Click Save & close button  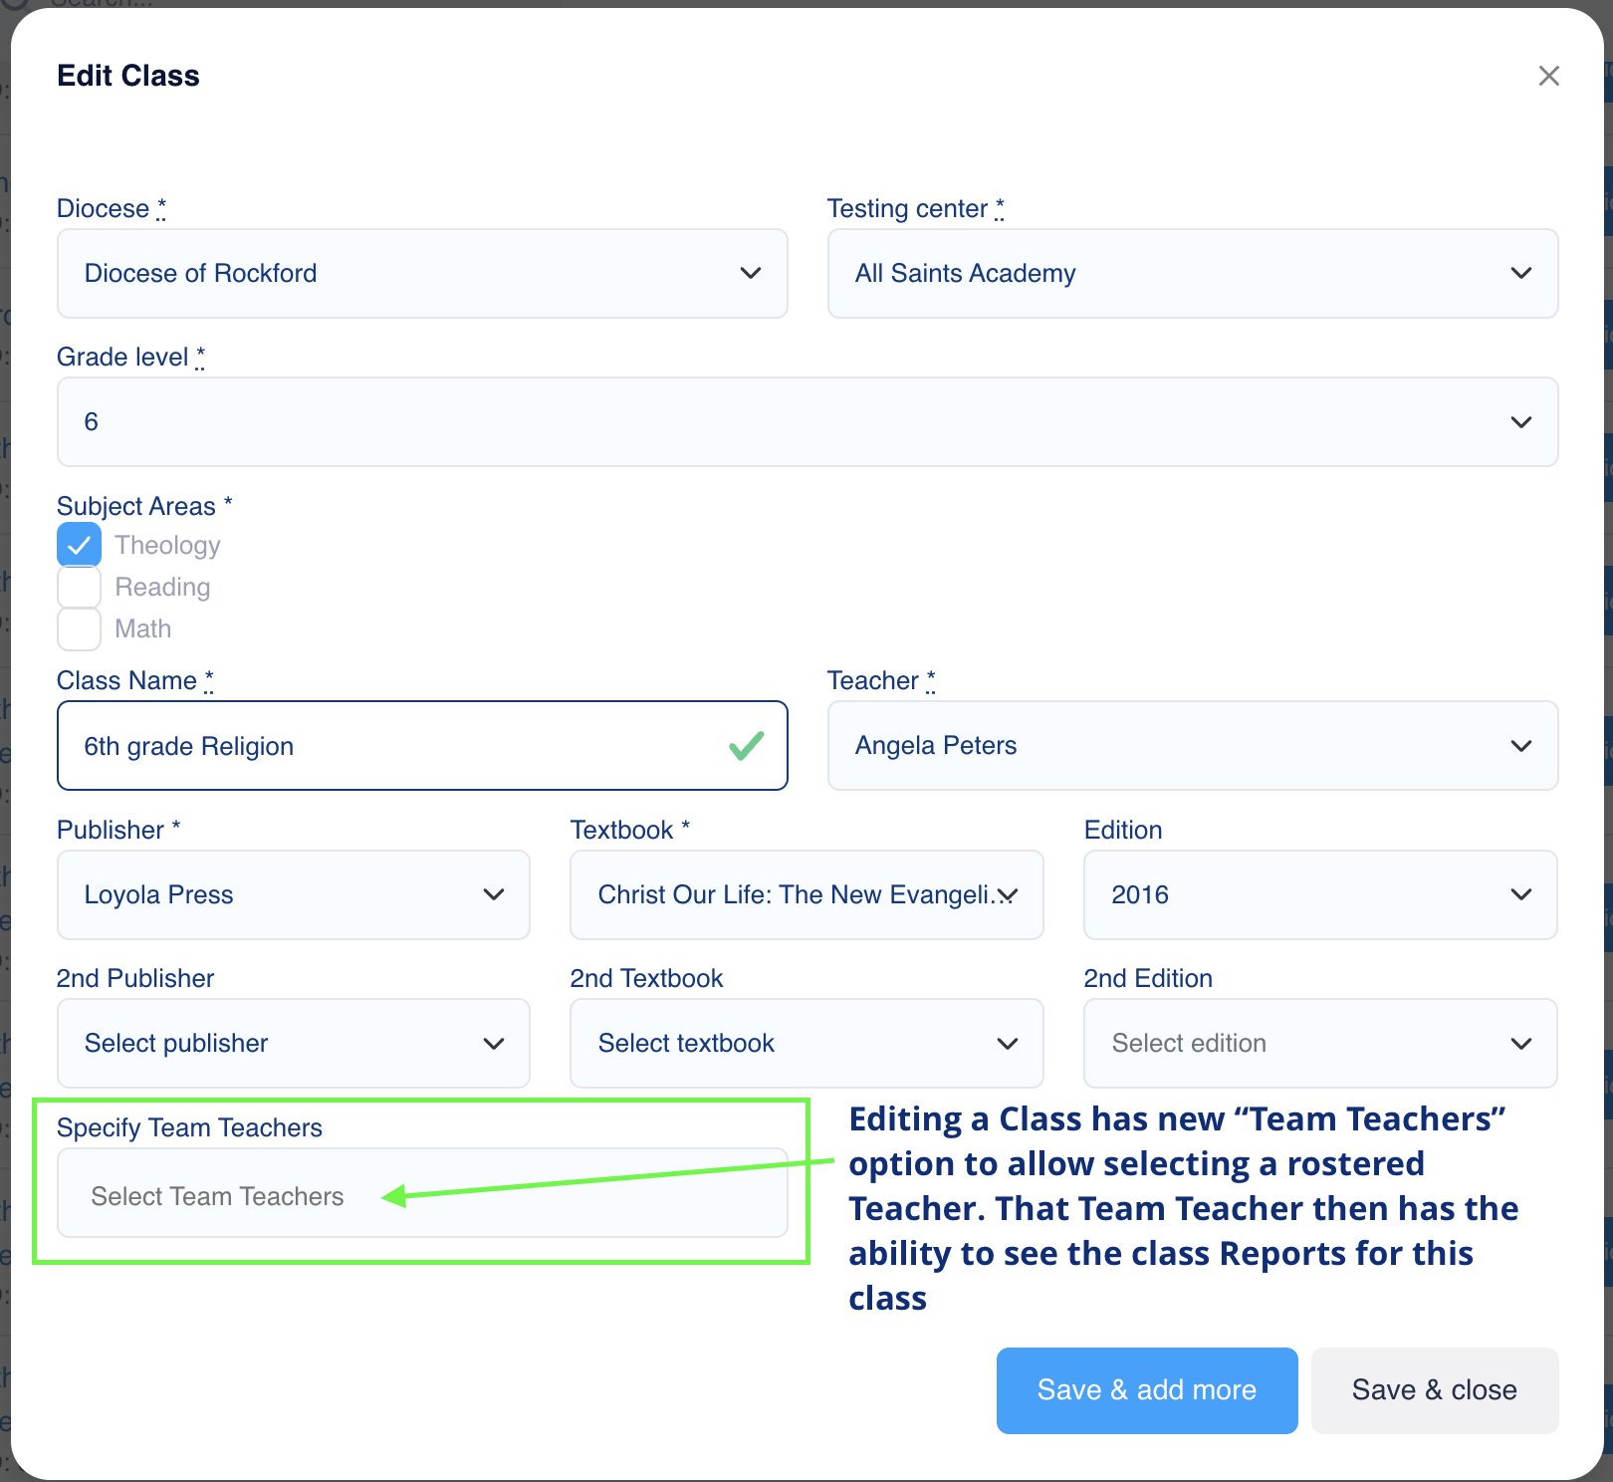[x=1434, y=1390]
